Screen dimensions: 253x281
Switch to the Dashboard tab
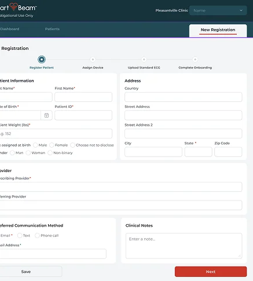(x=10, y=29)
